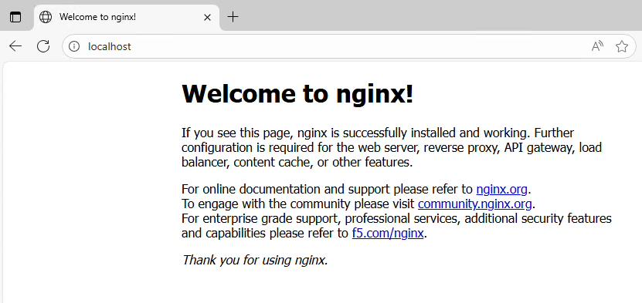The width and height of the screenshot is (642, 303).
Task: Refresh the localhost page
Action: coord(43,46)
